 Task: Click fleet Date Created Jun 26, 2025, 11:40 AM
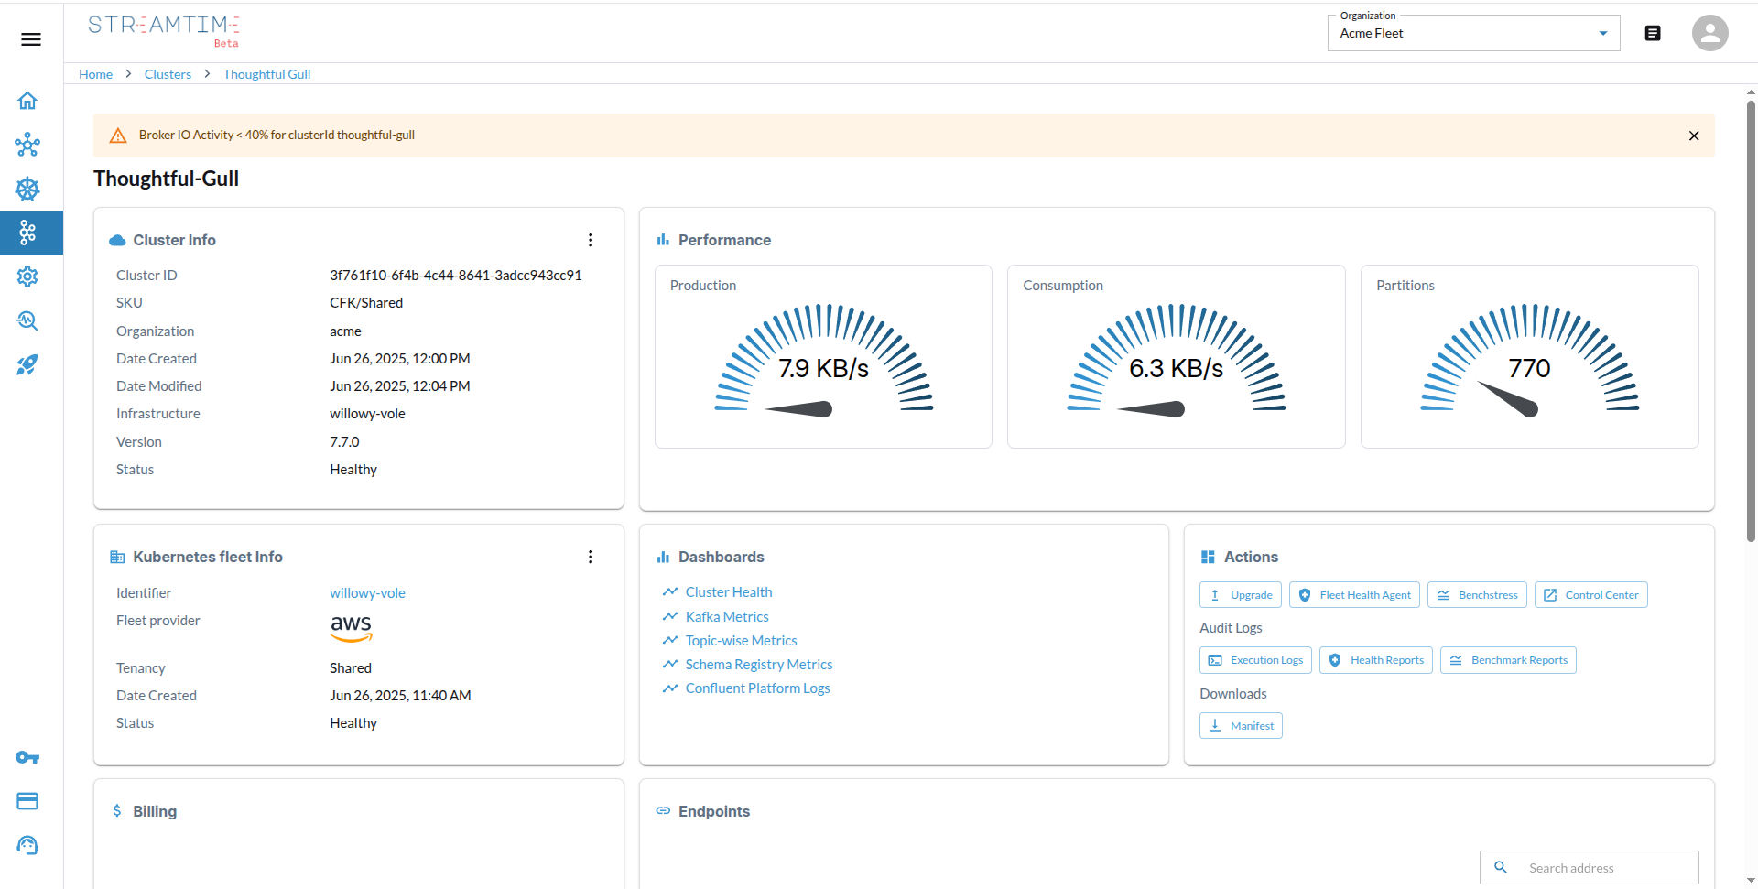click(400, 696)
